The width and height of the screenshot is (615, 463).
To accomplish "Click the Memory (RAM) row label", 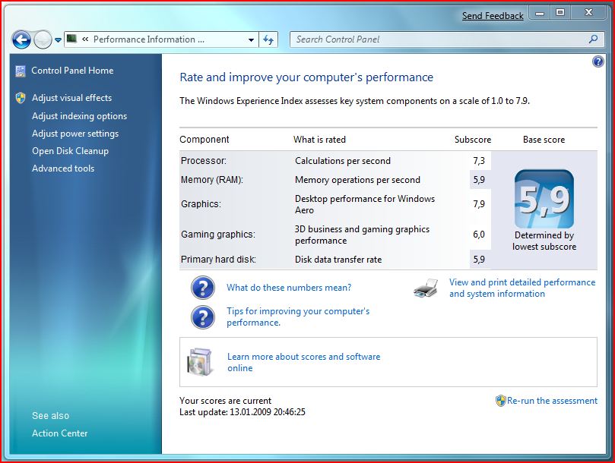I will 212,180.
